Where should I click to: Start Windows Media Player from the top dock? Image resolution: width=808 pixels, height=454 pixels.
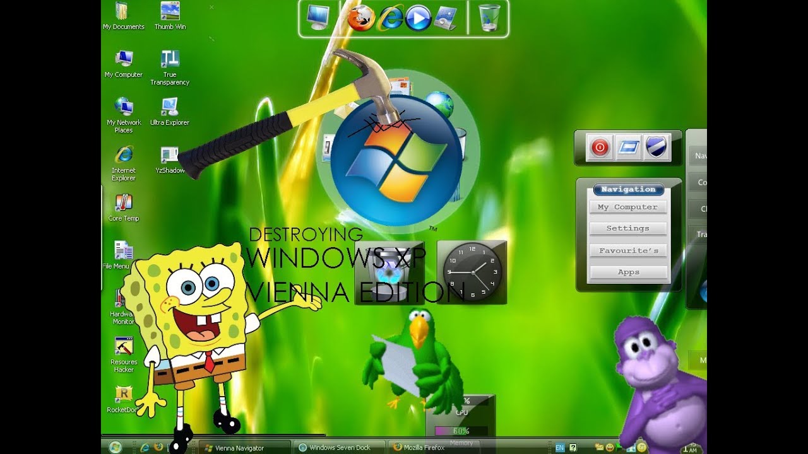click(418, 18)
